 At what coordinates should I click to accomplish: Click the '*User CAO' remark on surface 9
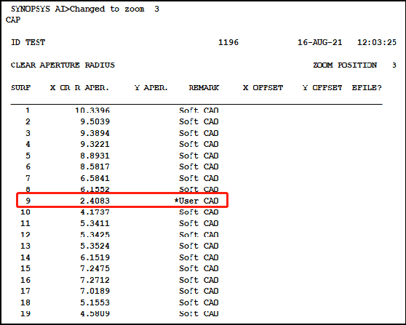(196, 201)
